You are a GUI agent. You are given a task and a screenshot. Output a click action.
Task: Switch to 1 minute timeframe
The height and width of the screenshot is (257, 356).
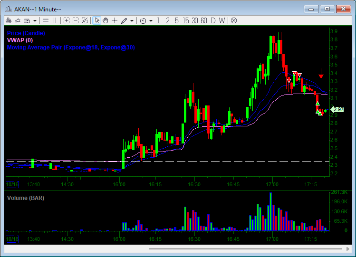pos(158,20)
